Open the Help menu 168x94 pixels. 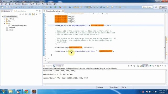click(x=55, y=4)
